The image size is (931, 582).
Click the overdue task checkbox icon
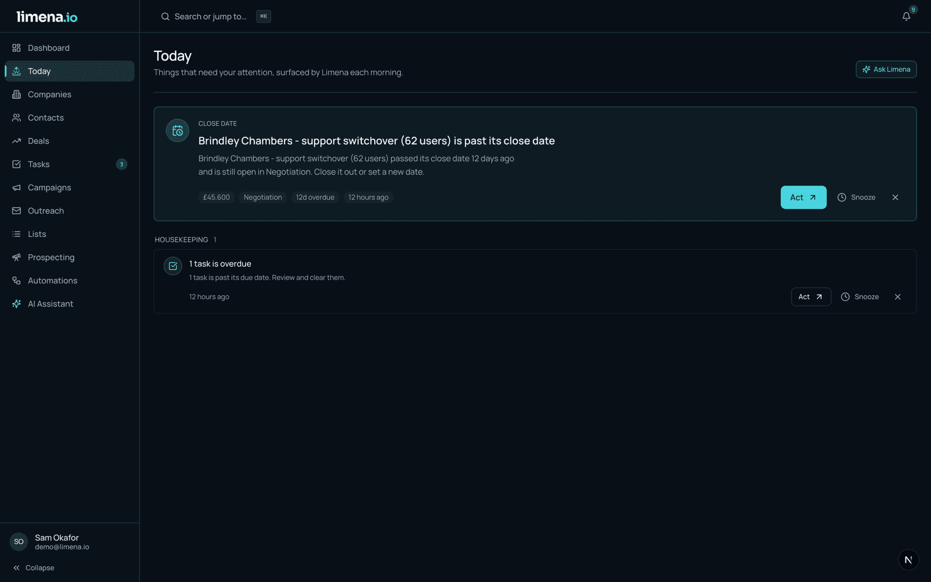tap(173, 266)
